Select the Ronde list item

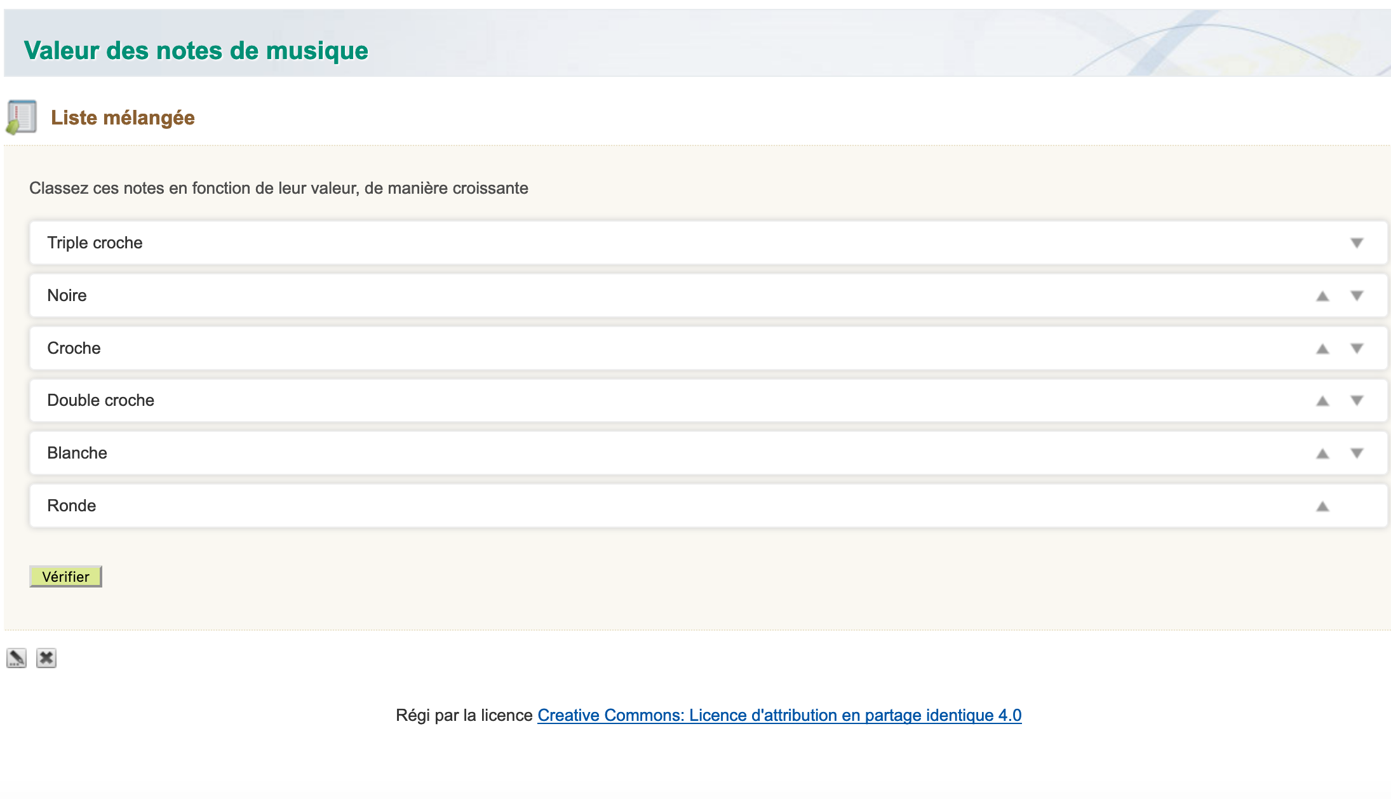click(708, 506)
